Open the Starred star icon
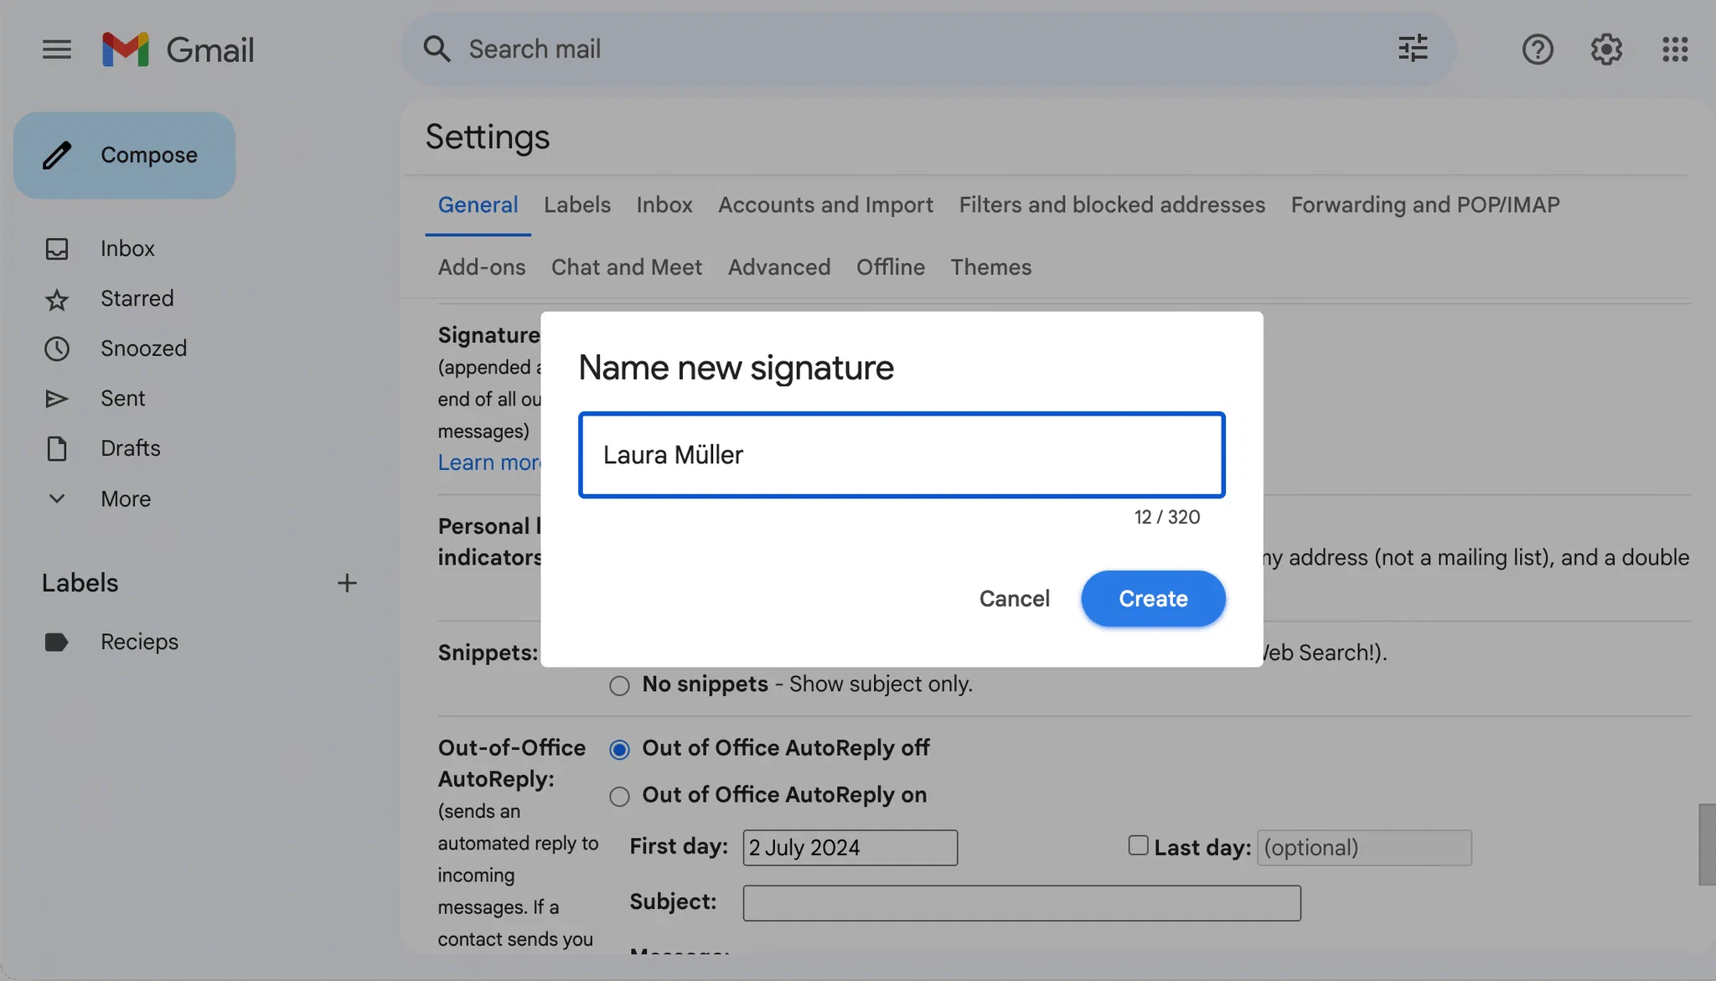Viewport: 1716px width, 981px height. (x=56, y=299)
